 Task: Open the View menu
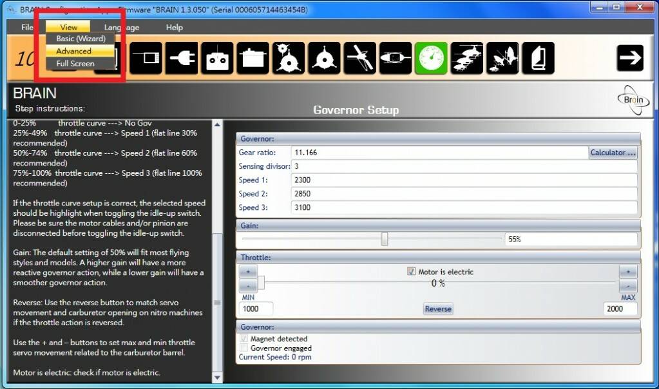point(68,27)
